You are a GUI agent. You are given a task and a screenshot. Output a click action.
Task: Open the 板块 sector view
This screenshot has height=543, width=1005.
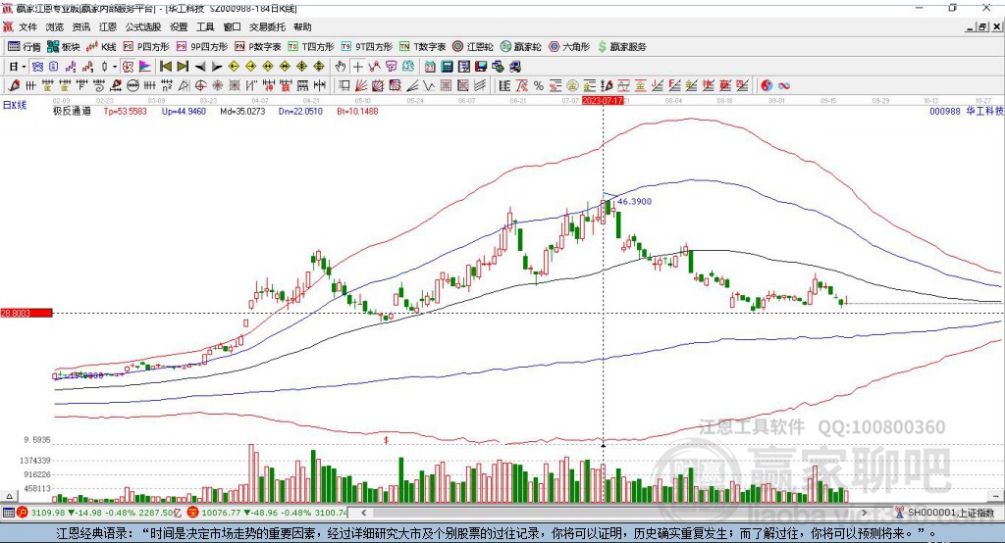(63, 47)
